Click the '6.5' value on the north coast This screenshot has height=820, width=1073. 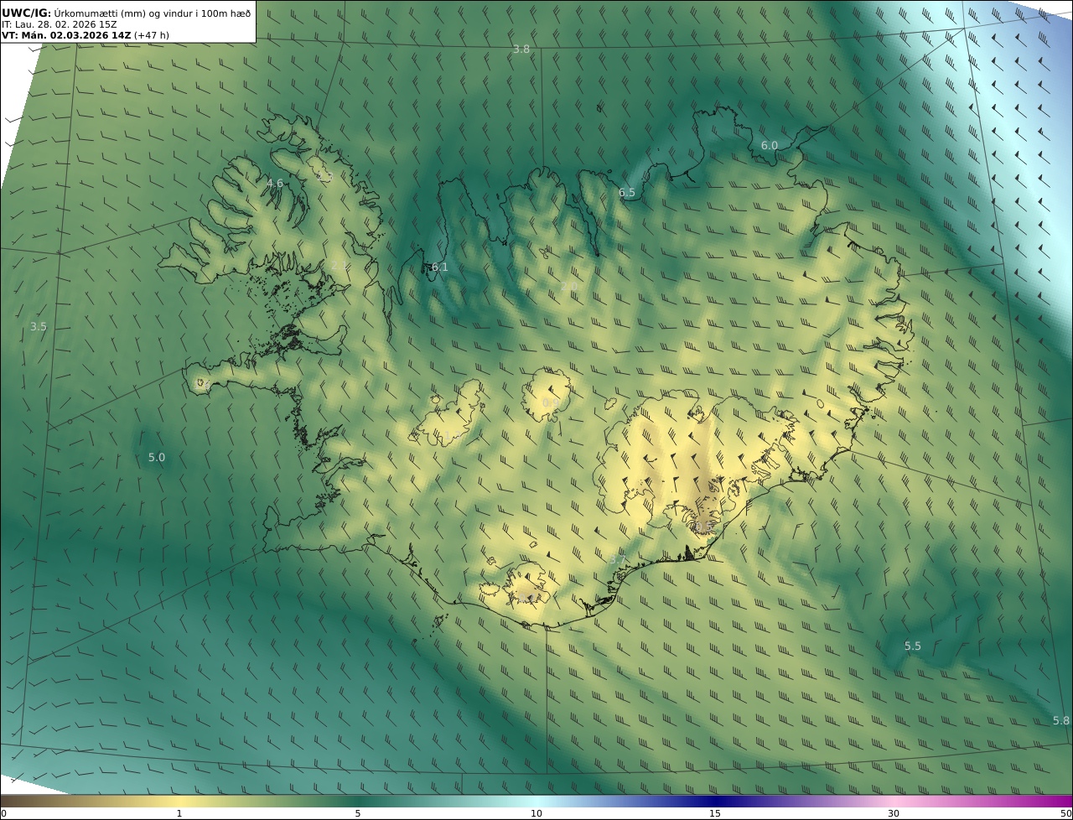(x=627, y=192)
